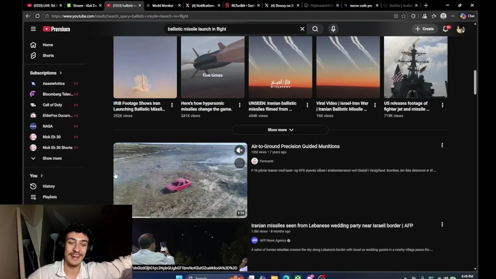Play the Viral Video Israel-Iran War short
496x279 pixels.
(348, 67)
